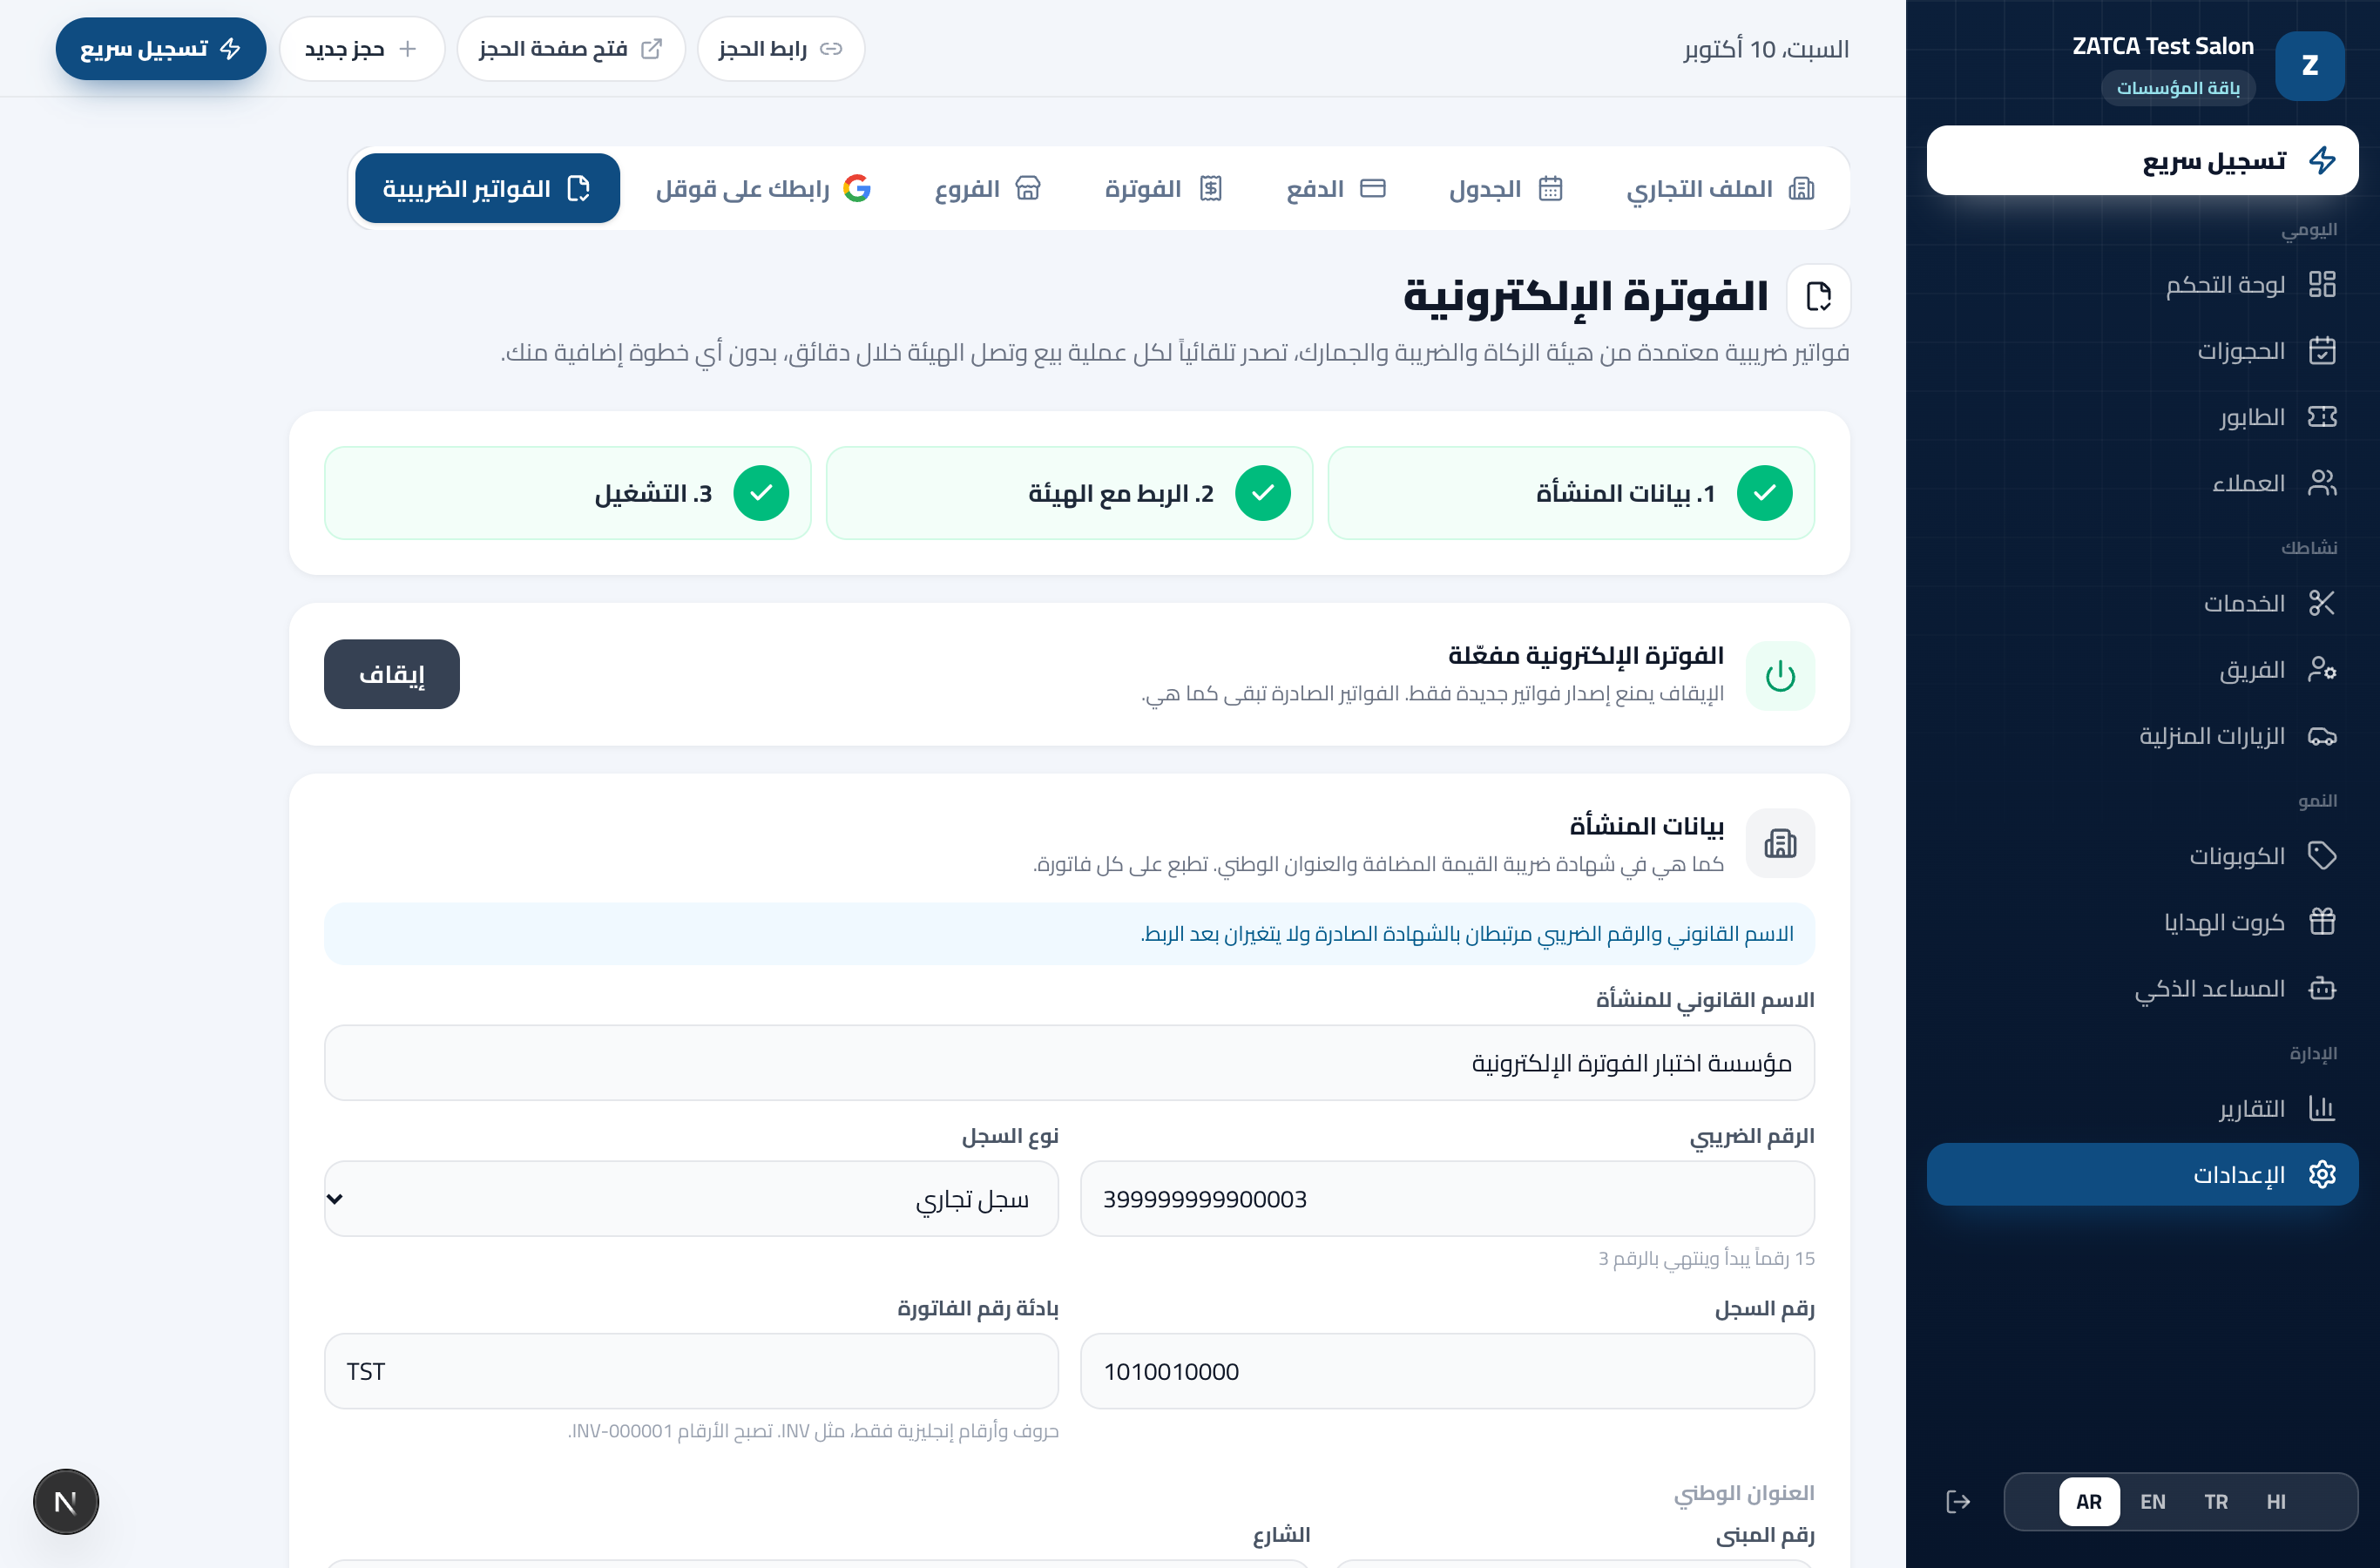Click the tag icon for الكوبونات

pos(2321,856)
